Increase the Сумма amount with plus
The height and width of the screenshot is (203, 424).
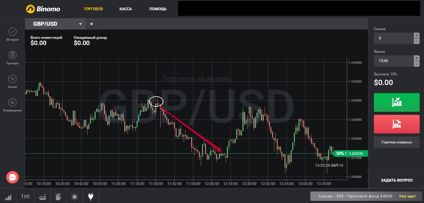(x=417, y=35)
